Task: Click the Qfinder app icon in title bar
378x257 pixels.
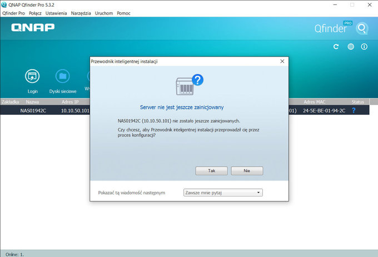Action: click(4, 4)
